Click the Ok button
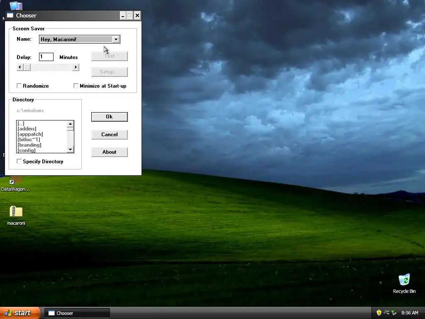Screen dimensions: 425x319 click(110, 117)
